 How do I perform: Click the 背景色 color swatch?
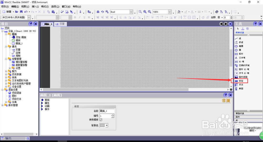pos(102,125)
